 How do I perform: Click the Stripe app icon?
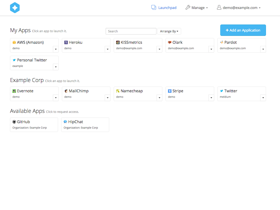(x=170, y=91)
